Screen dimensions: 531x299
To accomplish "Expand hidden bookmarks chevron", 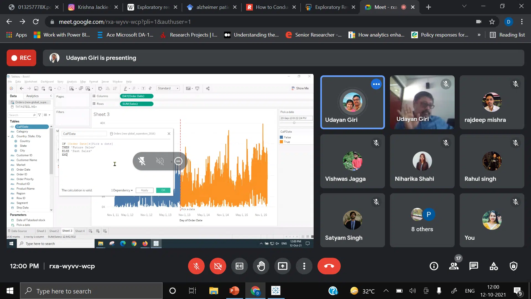I will (479, 35).
